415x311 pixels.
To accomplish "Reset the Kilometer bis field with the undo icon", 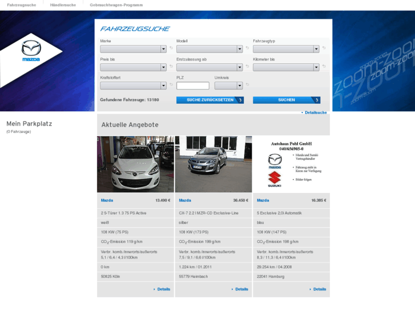I will (x=324, y=66).
